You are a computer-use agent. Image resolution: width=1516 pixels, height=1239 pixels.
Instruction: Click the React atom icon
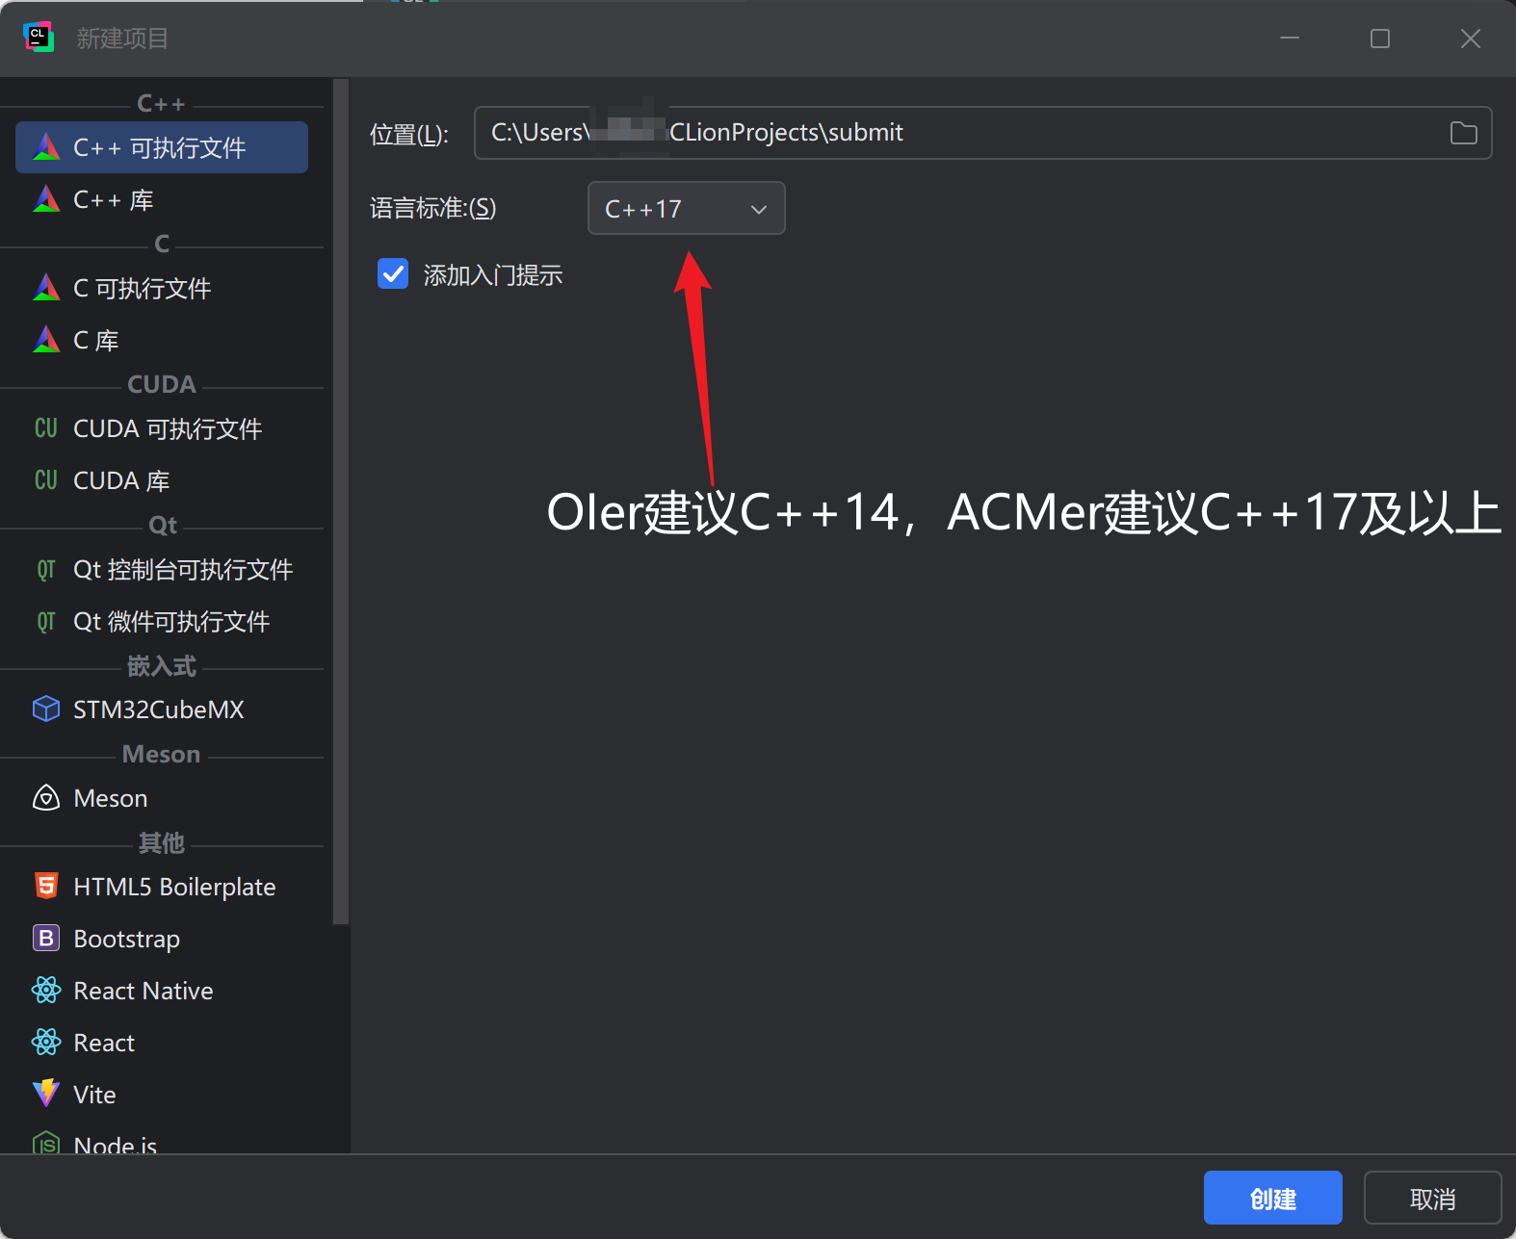tap(46, 1043)
